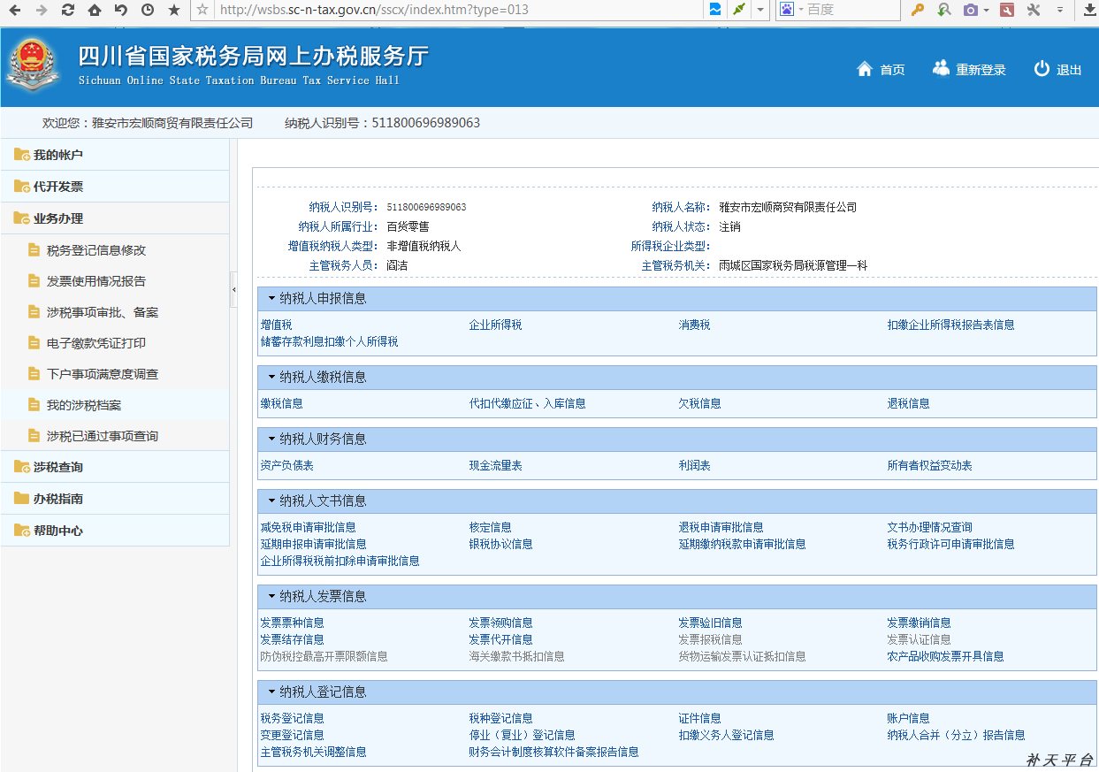
Task: Open 我的帐户 menu in sidebar
Action: (x=115, y=155)
